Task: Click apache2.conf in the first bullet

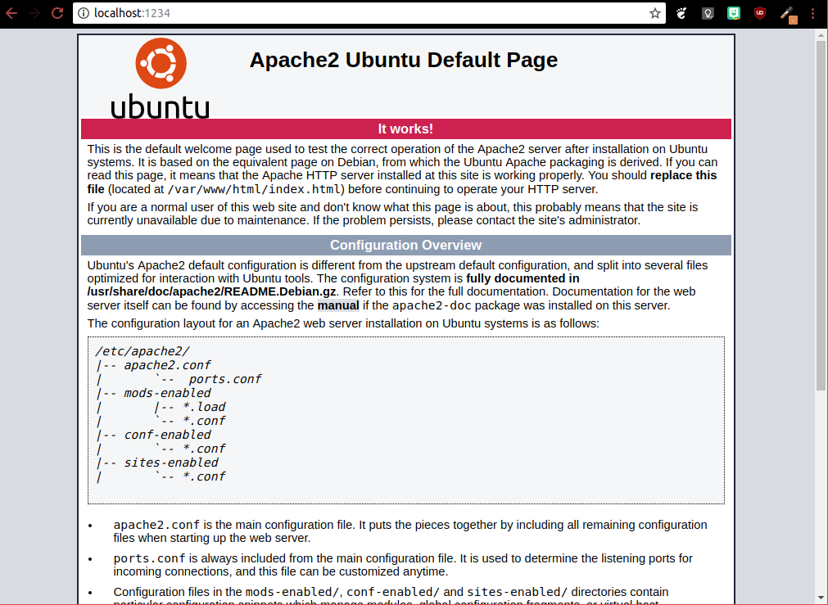Action: click(x=156, y=525)
